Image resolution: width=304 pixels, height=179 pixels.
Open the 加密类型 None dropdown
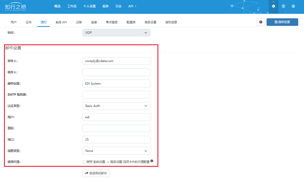pyautogui.click(x=116, y=151)
